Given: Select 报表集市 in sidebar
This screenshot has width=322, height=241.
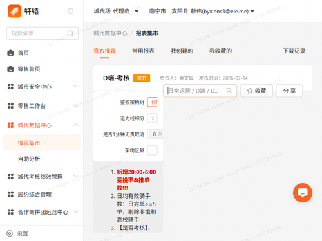Looking at the screenshot, I should (x=42, y=143).
